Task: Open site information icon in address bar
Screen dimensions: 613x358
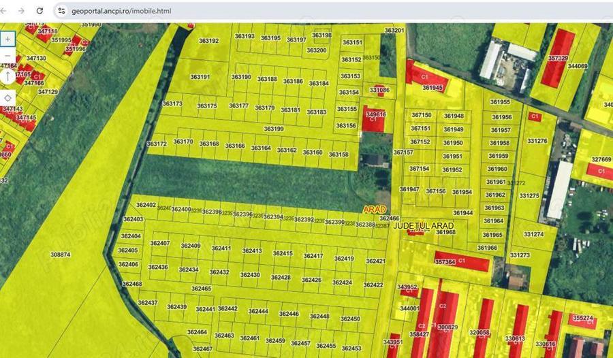Action: [x=61, y=11]
